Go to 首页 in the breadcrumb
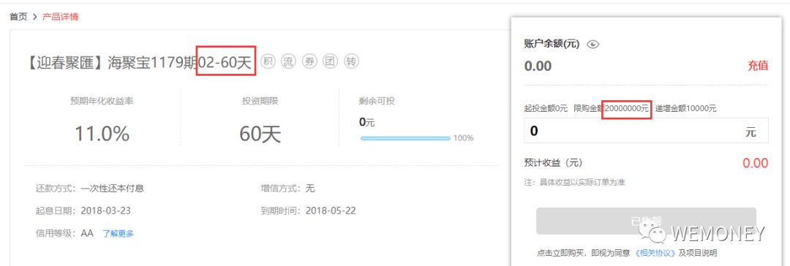This screenshot has height=266, width=790. click(x=18, y=17)
